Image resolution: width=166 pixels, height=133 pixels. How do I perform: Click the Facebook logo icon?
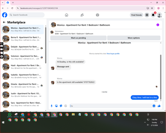(x=5, y=15)
